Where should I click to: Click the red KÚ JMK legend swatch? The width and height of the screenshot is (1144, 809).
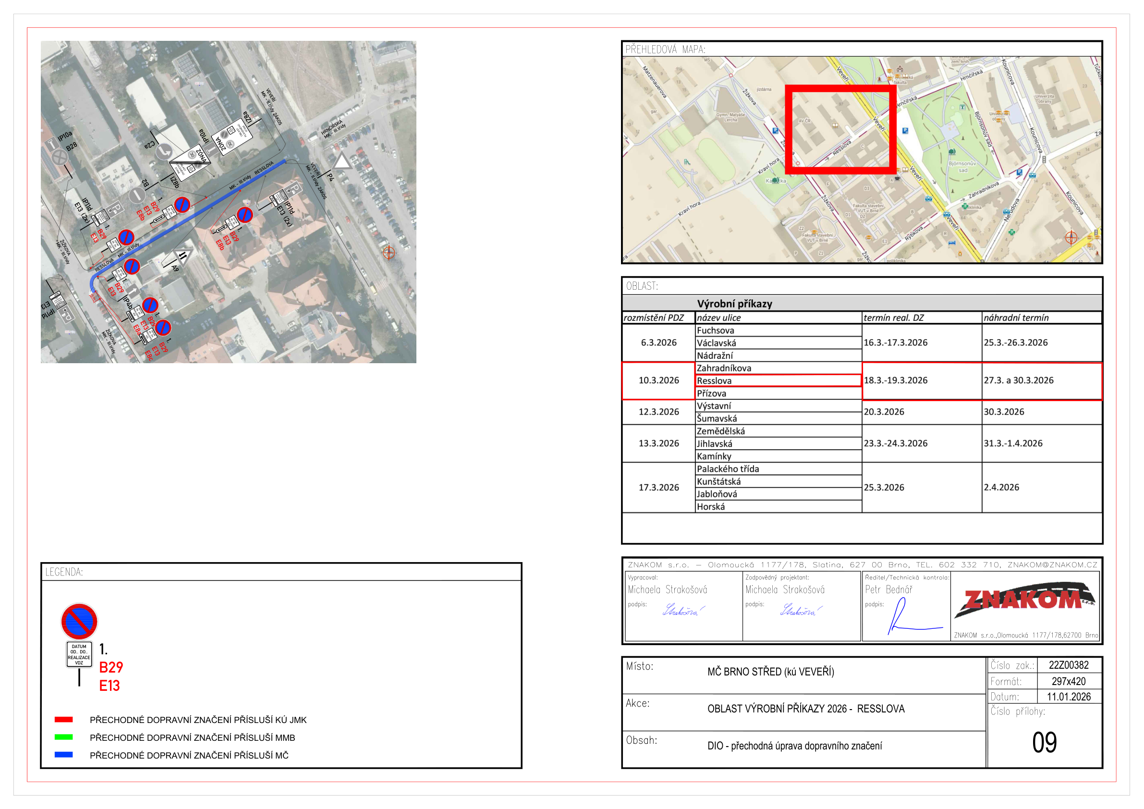coord(64,719)
